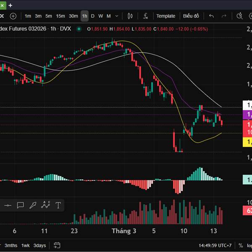
Task: Click the Tháng 3 date axis label
Action: click(124, 231)
